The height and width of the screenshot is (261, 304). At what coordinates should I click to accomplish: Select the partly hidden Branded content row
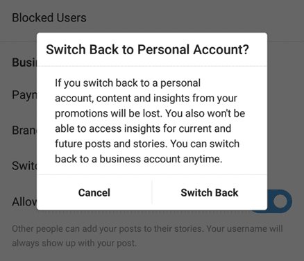click(x=24, y=130)
